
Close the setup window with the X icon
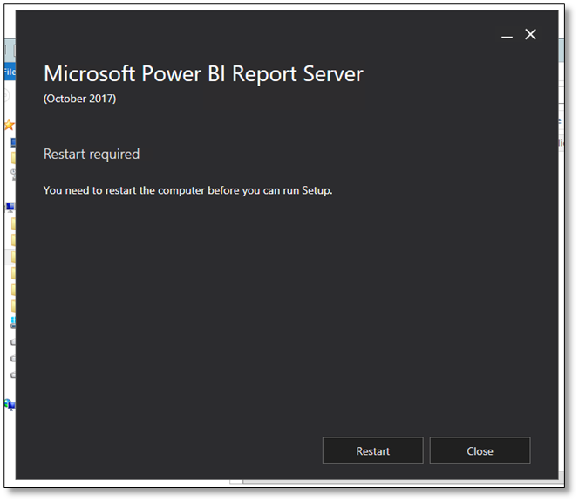tap(530, 34)
